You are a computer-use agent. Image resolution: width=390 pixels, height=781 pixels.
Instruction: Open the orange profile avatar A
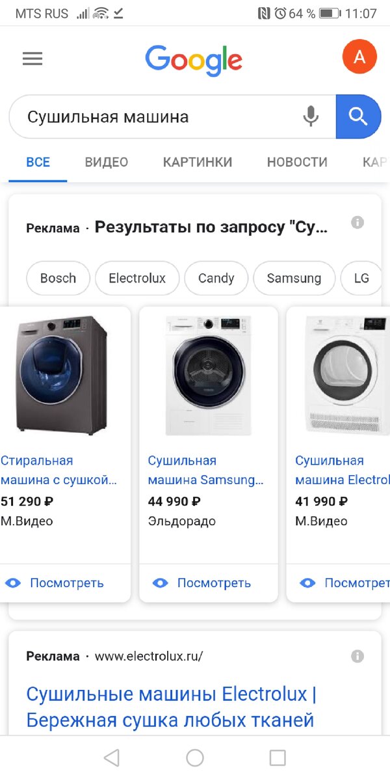pyautogui.click(x=359, y=57)
